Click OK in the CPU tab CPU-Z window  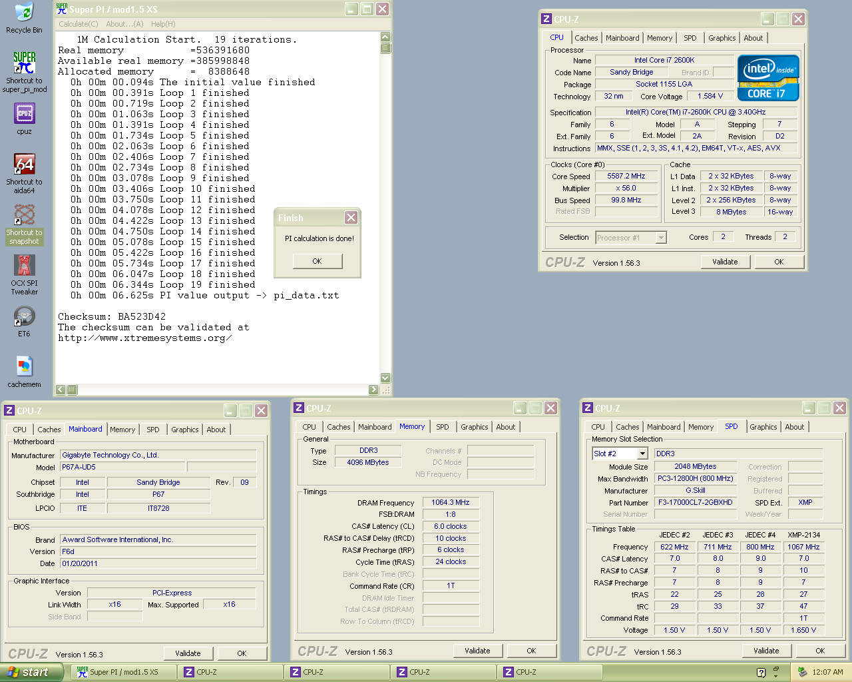pyautogui.click(x=779, y=262)
